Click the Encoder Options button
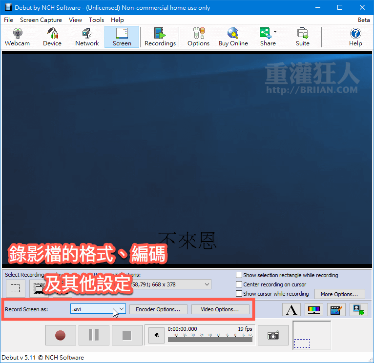 [158, 309]
